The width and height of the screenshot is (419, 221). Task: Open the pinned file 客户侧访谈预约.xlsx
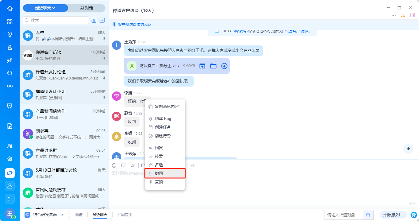[135, 25]
